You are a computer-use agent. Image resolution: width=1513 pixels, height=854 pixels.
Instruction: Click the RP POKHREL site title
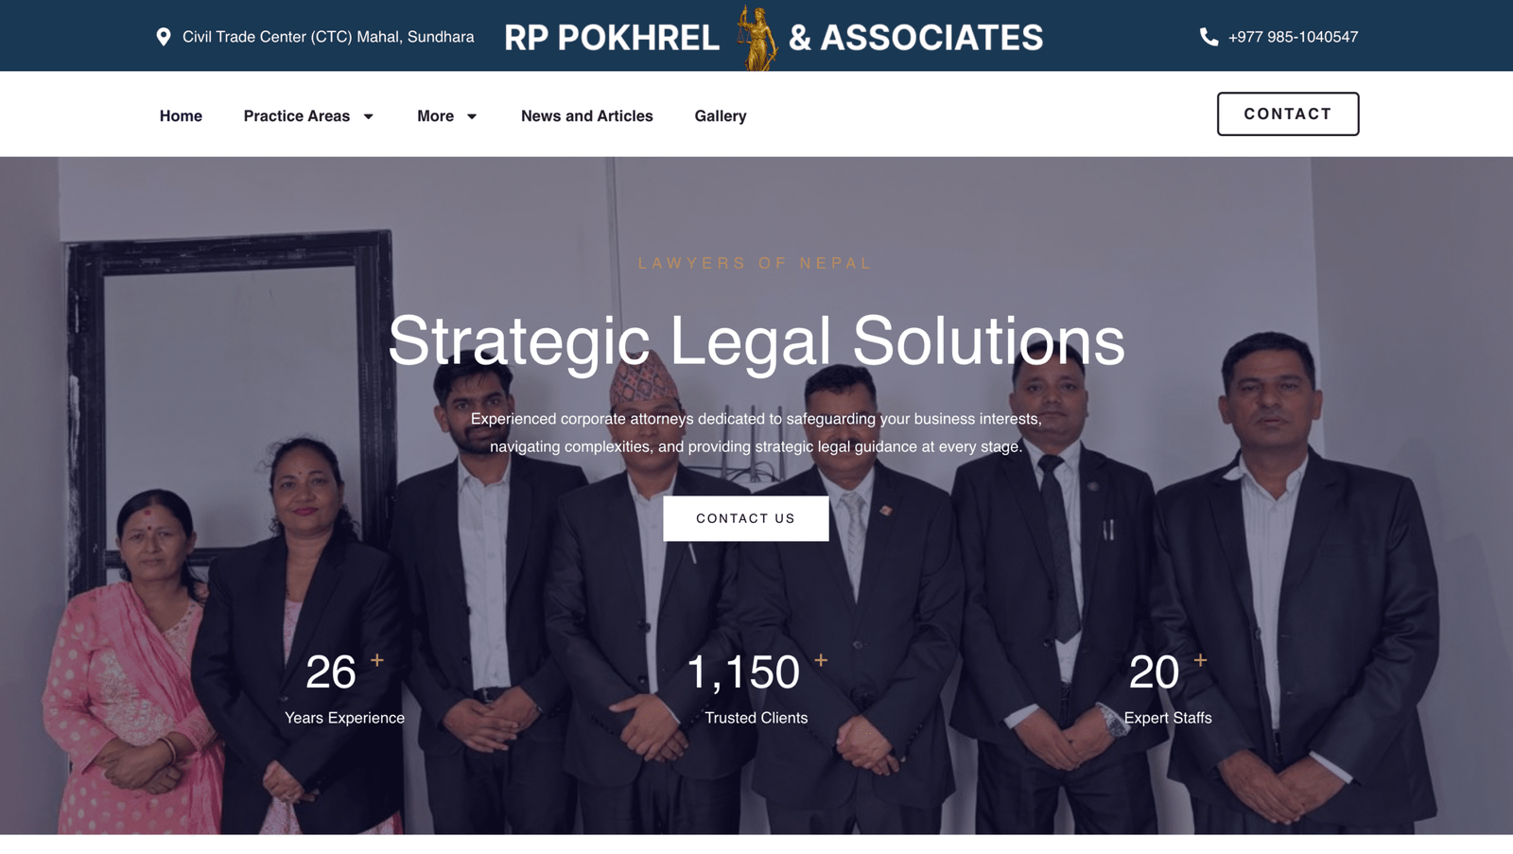pyautogui.click(x=612, y=38)
